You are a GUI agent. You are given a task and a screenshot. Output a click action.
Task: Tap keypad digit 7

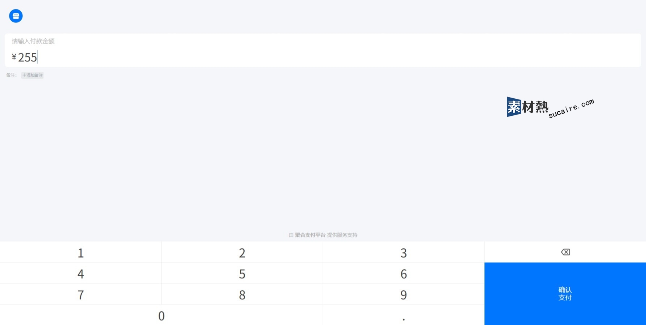tap(81, 294)
